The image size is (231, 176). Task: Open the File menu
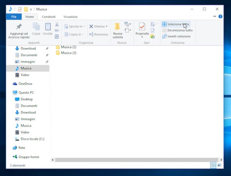(13, 17)
